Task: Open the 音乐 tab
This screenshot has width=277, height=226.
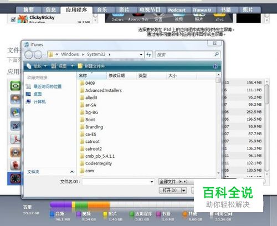Action: click(x=102, y=10)
